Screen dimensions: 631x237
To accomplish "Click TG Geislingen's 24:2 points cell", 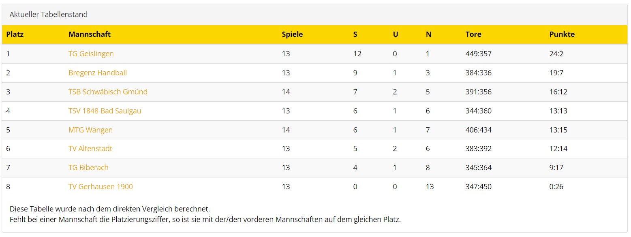I will click(x=556, y=54).
